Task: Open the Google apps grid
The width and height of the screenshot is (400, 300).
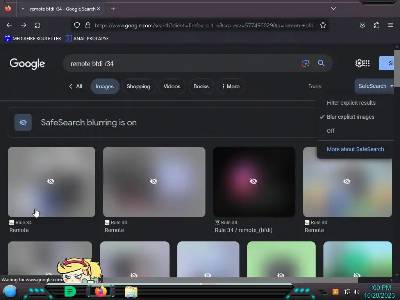Action: 366,63
